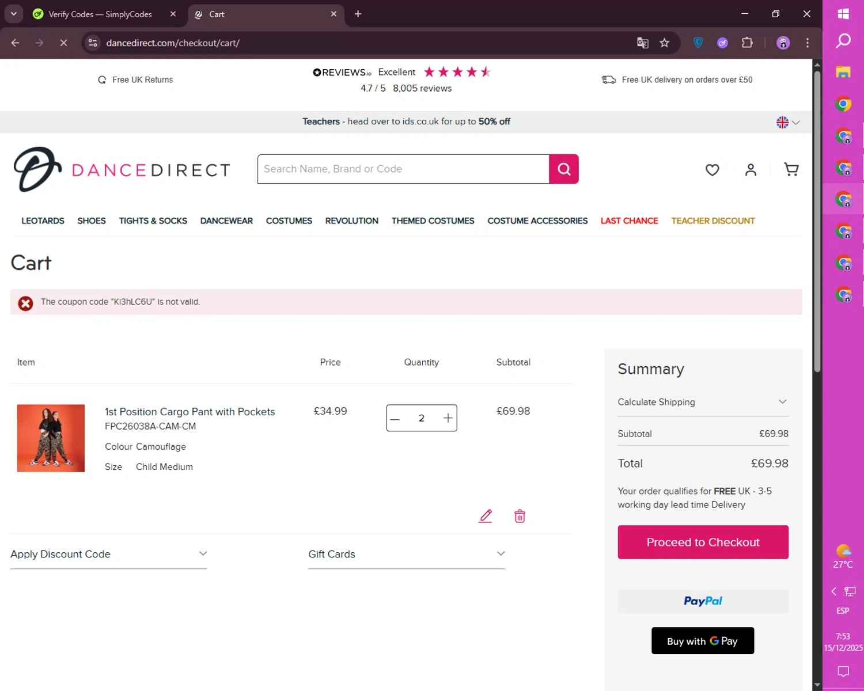This screenshot has width=864, height=691.
Task: Click the purple extension icon in toolbar
Action: (x=722, y=43)
